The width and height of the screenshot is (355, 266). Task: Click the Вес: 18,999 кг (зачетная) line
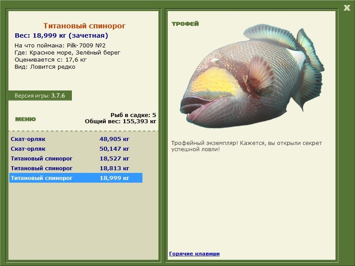(61, 35)
